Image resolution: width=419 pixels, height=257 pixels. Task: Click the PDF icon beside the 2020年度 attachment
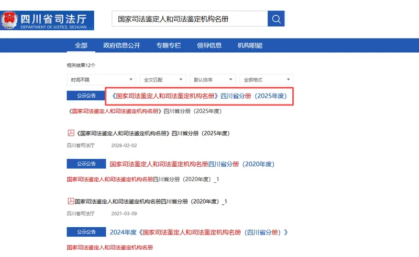(x=71, y=201)
